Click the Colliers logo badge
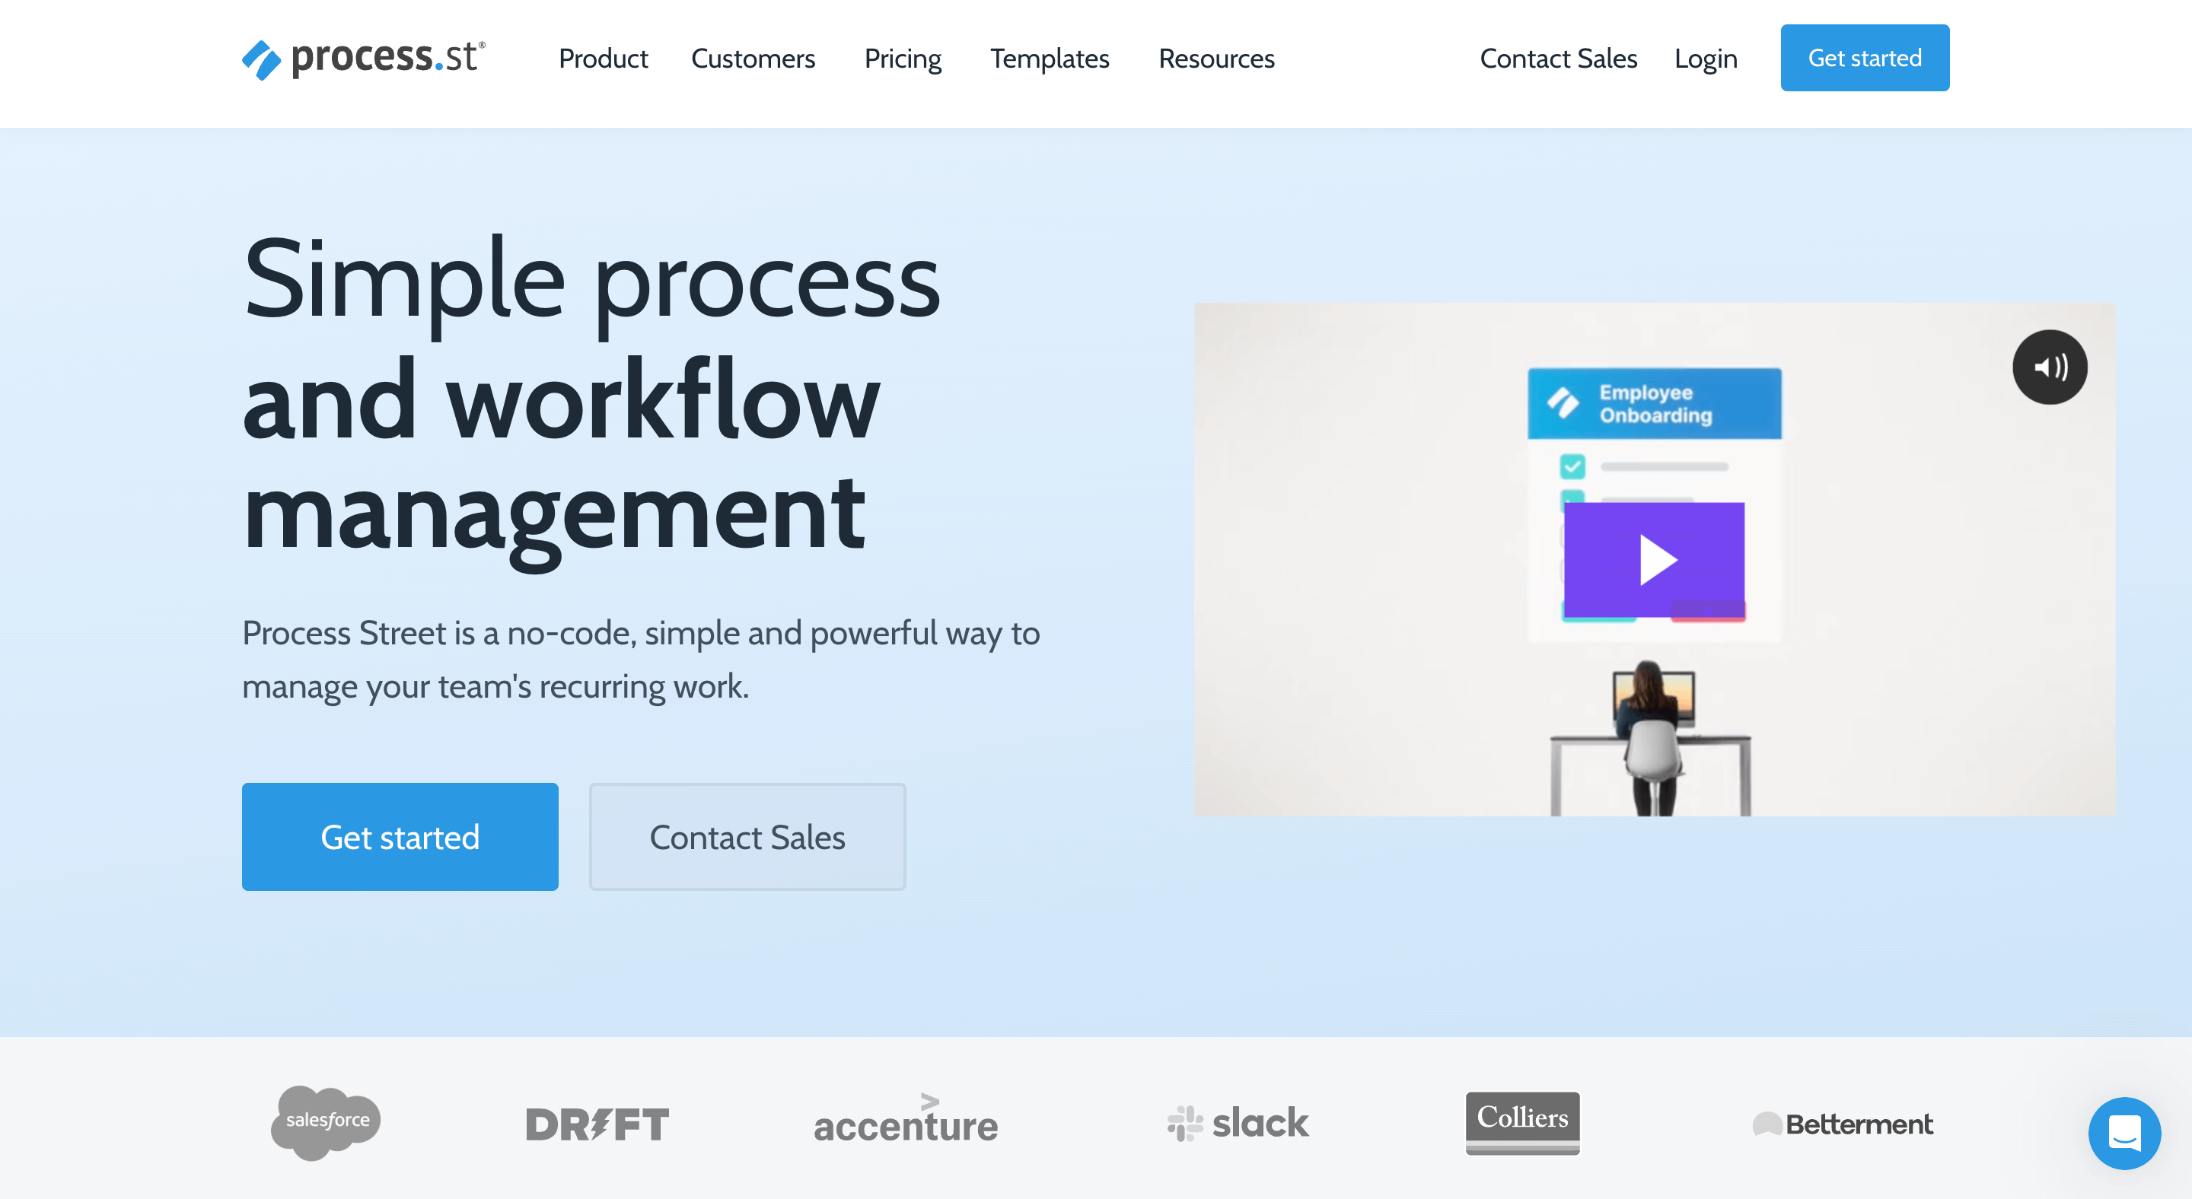Viewport: 2192px width, 1199px height. (1523, 1119)
